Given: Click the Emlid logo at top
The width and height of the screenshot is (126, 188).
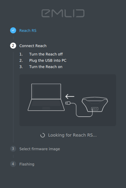Looking at the screenshot, I should [63, 13].
